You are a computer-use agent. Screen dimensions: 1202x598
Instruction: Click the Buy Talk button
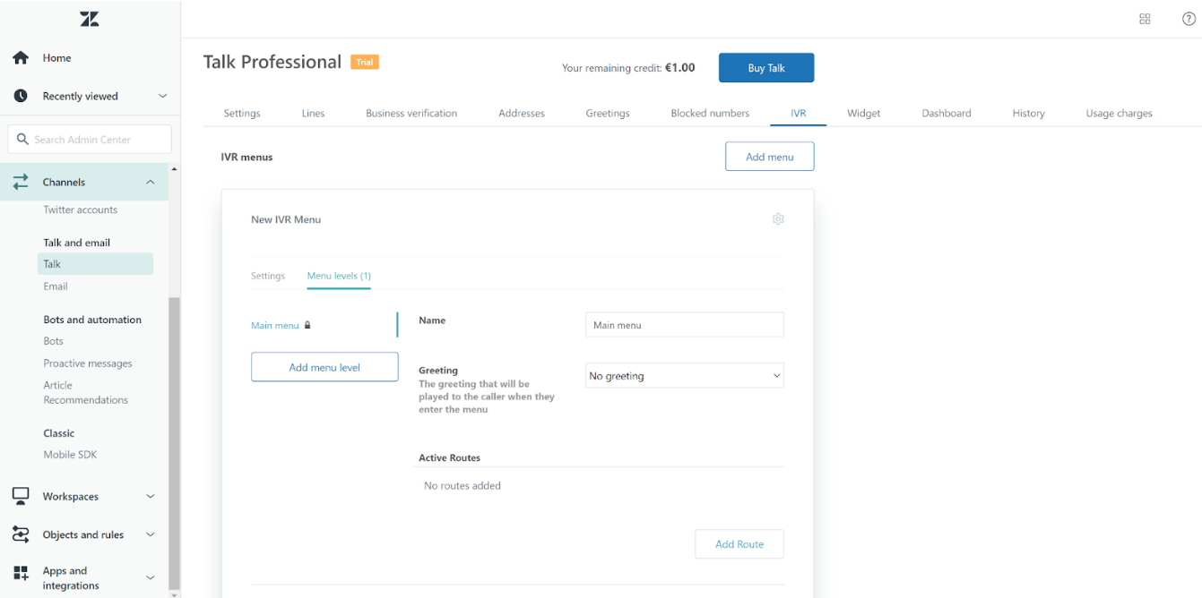pos(765,68)
